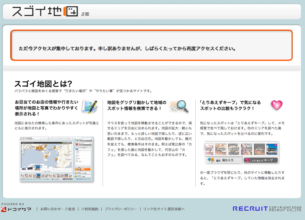Click the RECRUIT logo in footer
The height and width of the screenshot is (220, 305).
tap(250, 209)
